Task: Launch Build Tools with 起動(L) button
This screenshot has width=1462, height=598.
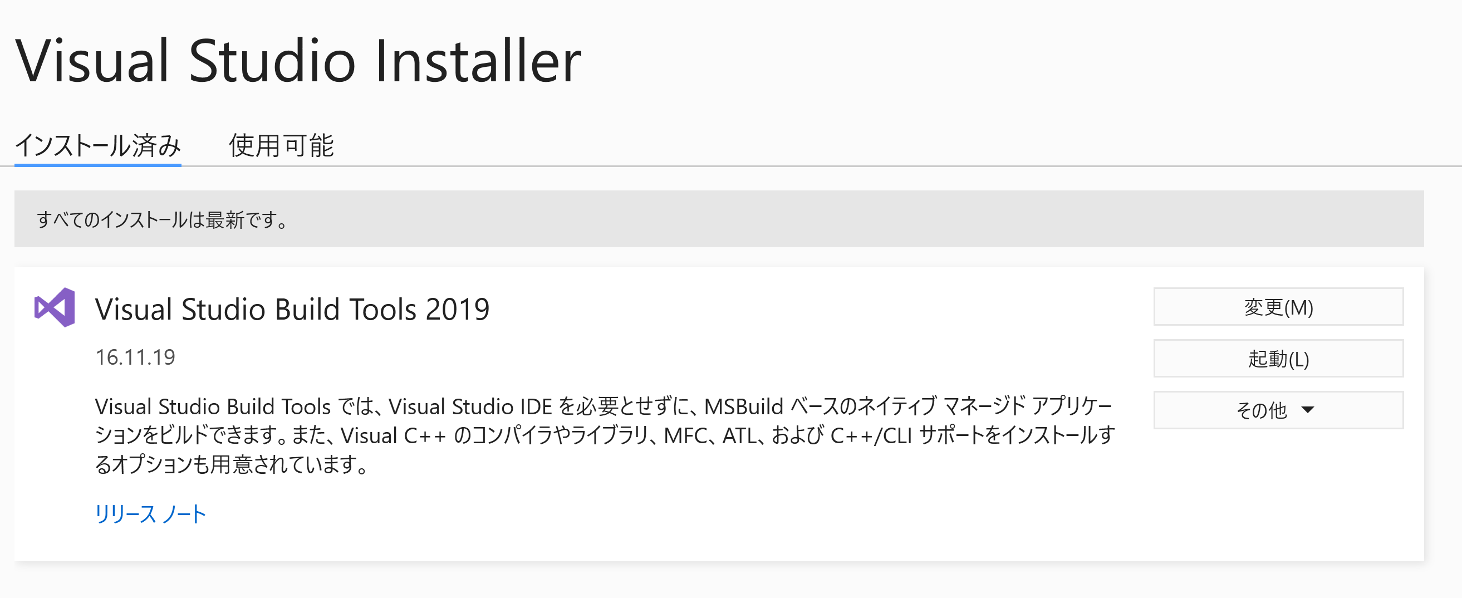Action: point(1278,359)
